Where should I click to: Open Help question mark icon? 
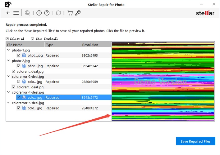click(x=47, y=13)
